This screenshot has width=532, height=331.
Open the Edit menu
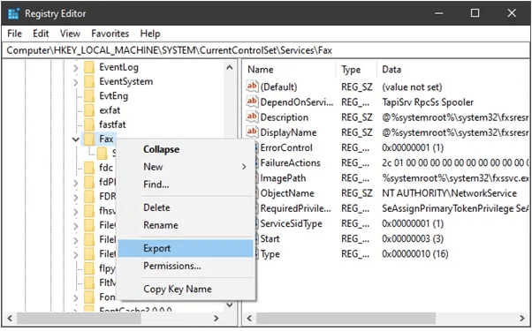coord(41,34)
